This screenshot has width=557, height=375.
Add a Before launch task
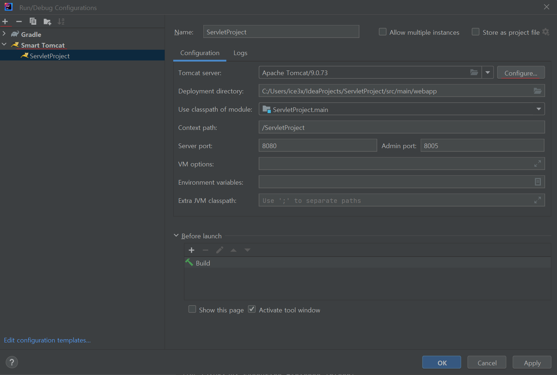pyautogui.click(x=192, y=250)
